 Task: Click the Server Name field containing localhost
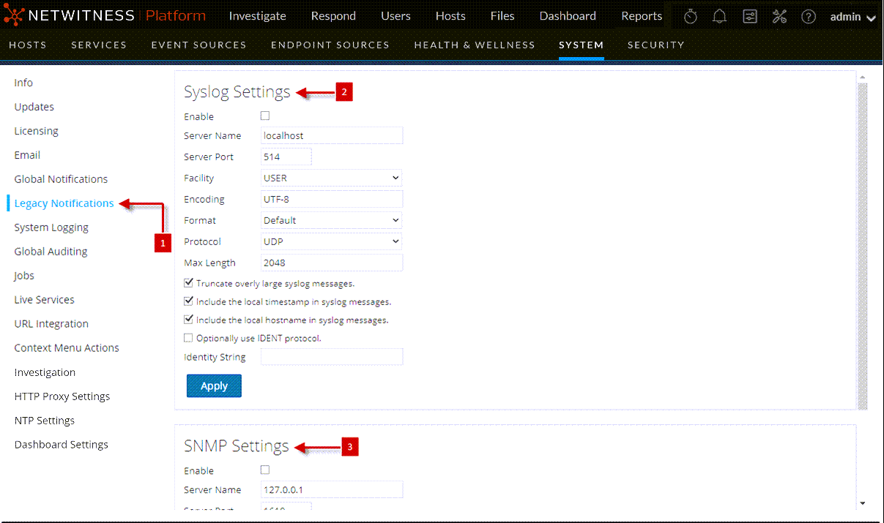point(332,135)
